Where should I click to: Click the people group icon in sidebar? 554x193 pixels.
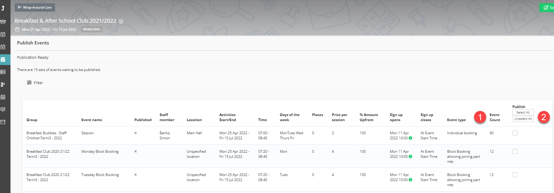[x=3, y=22]
